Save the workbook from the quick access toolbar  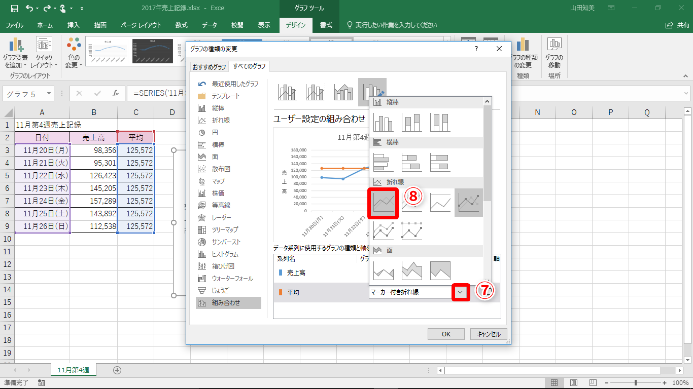tap(14, 9)
